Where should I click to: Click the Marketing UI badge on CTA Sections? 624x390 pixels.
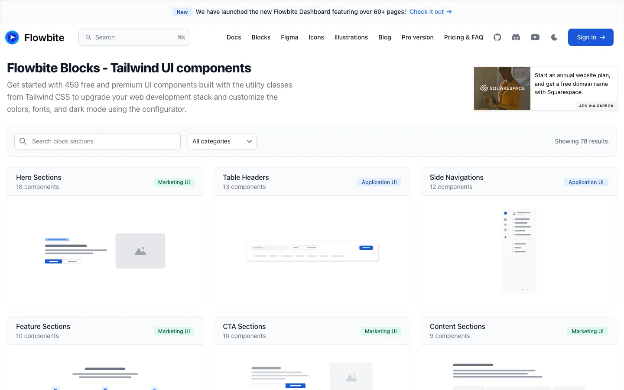point(381,331)
